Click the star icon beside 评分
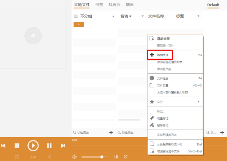 (152, 102)
